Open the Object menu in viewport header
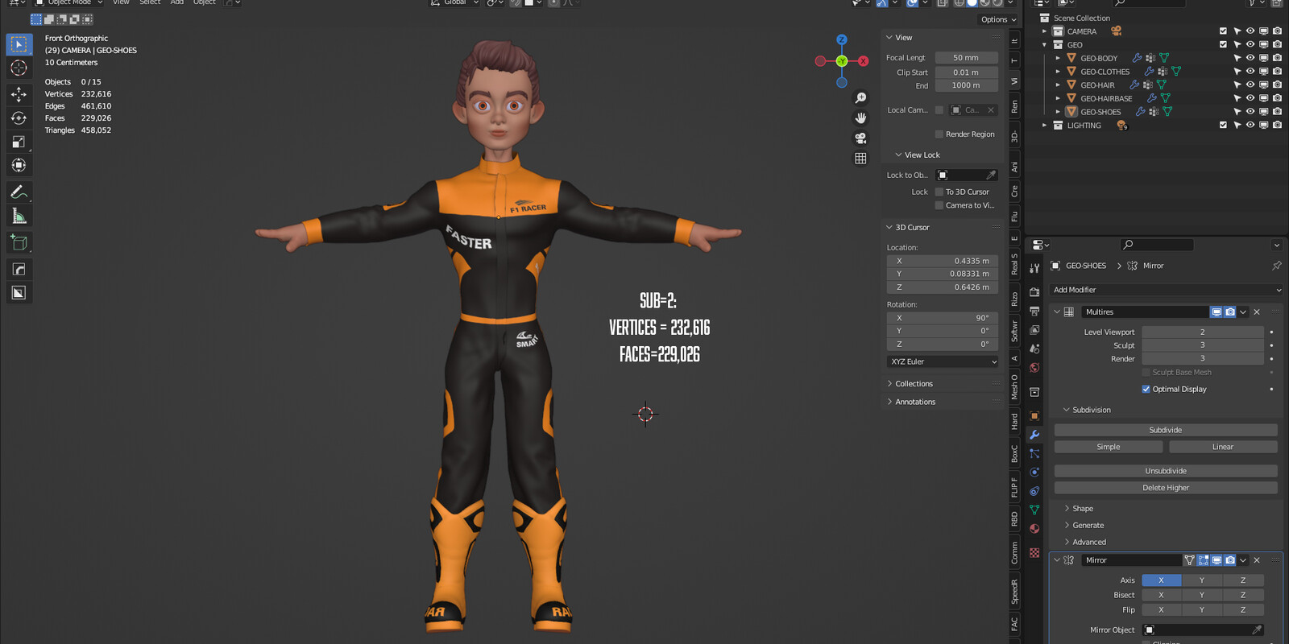 coord(205,2)
